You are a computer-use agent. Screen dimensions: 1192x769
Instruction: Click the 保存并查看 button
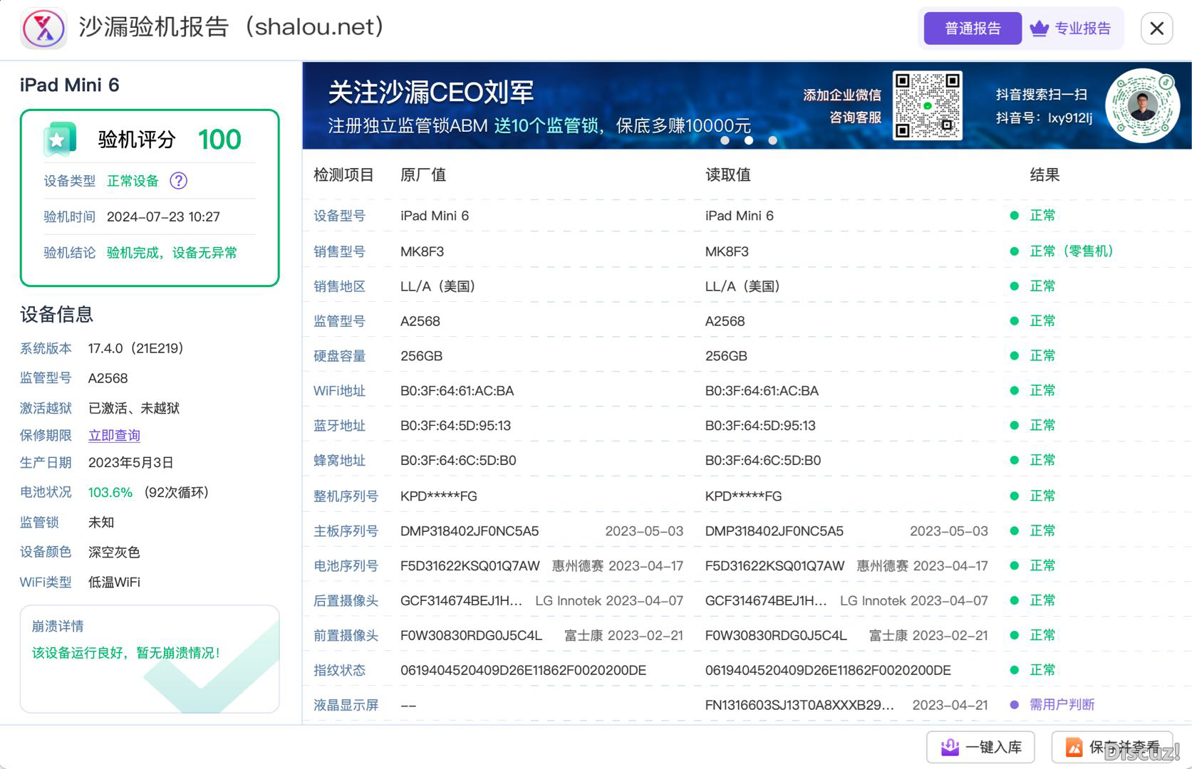pos(1112,747)
